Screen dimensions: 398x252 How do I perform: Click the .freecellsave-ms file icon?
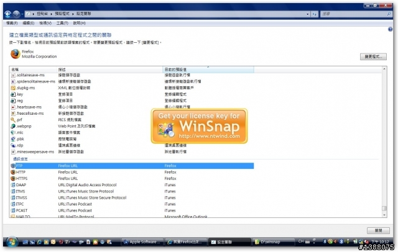[x=13, y=114]
